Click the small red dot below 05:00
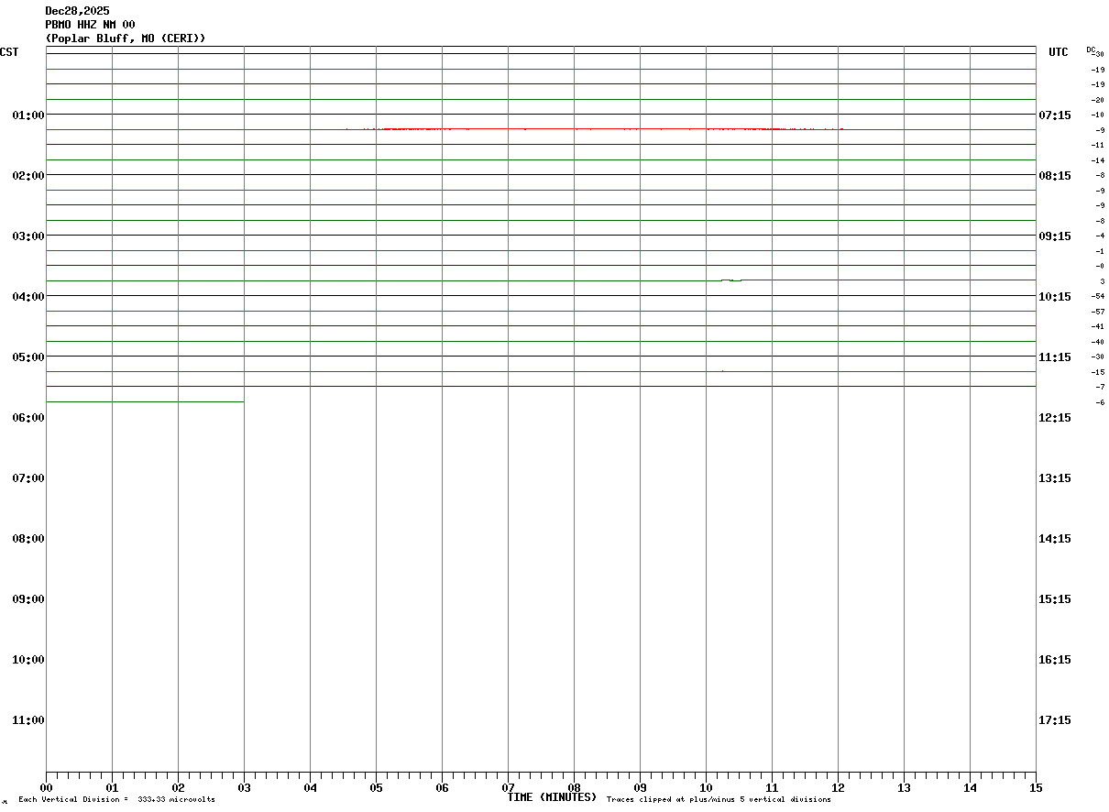 point(722,370)
